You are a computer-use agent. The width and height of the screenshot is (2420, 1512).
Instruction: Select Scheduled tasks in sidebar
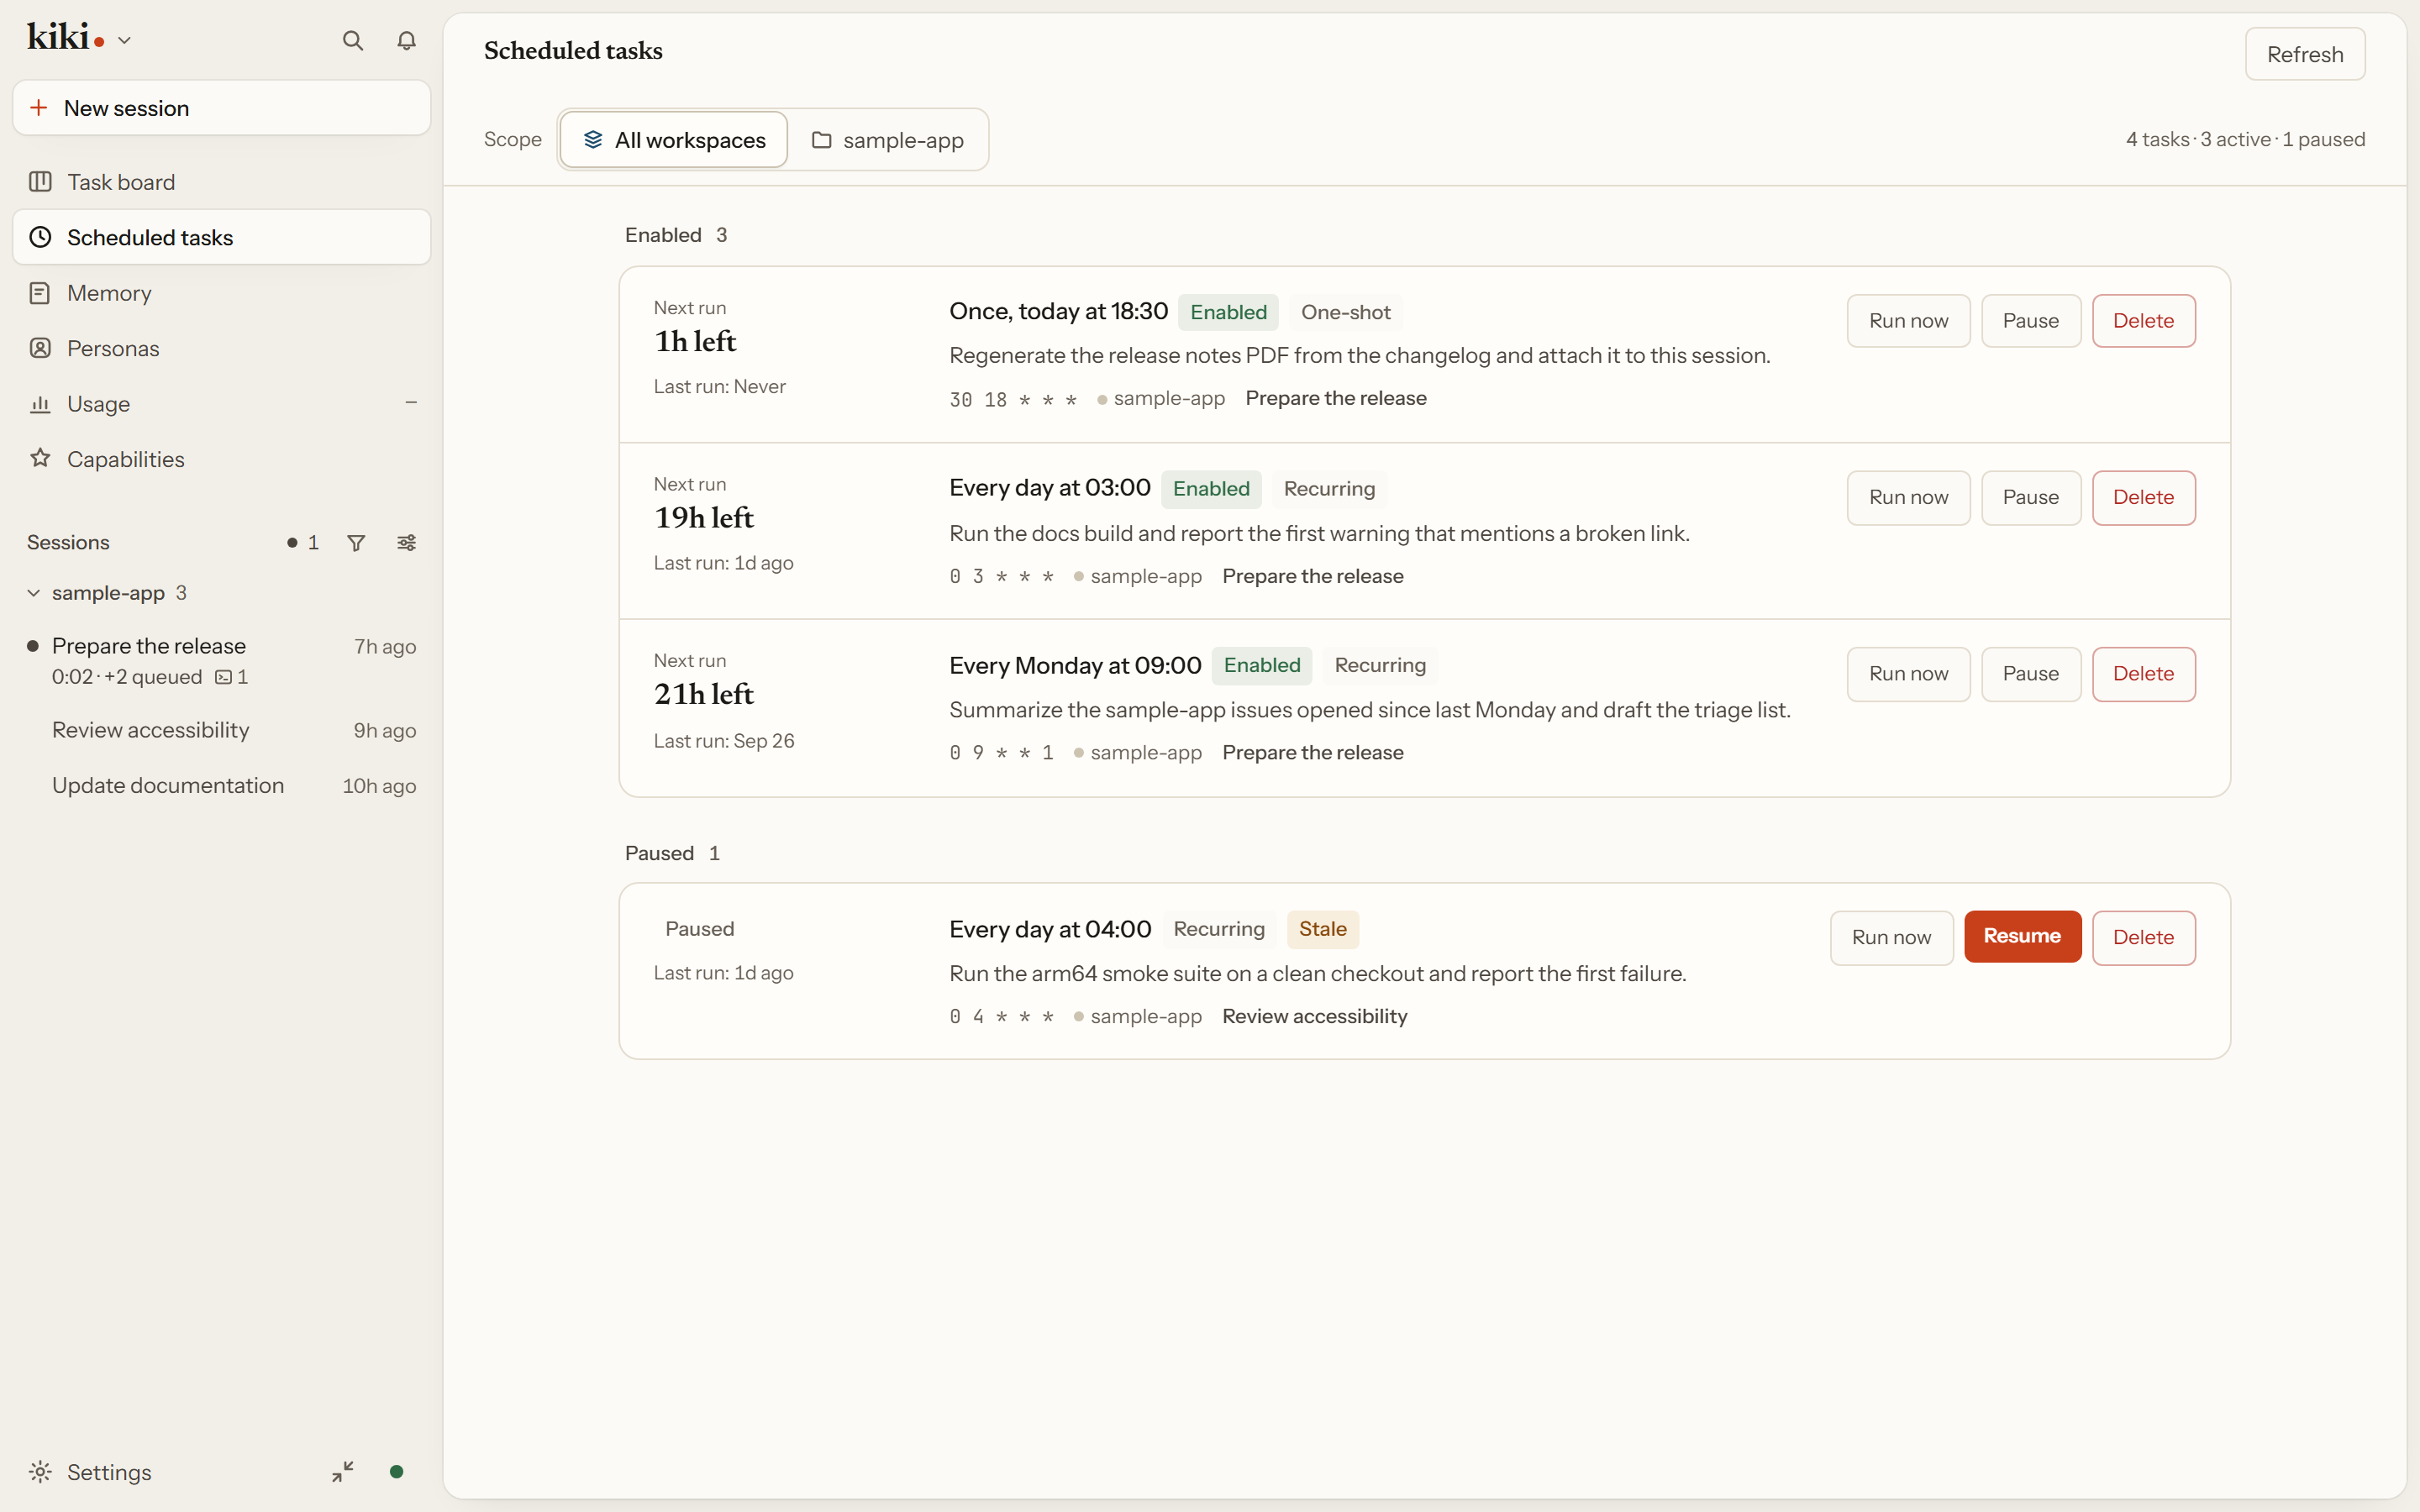[x=221, y=237]
